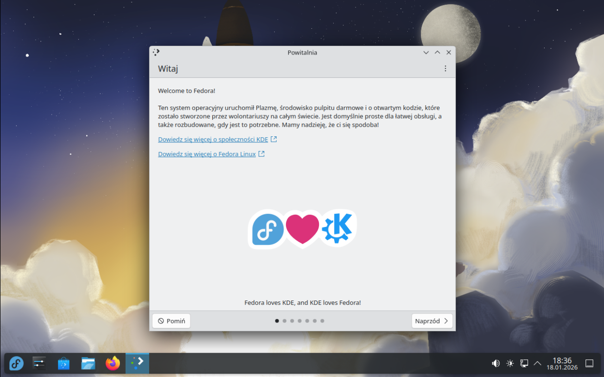The width and height of the screenshot is (604, 377).
Task: Open link Dowiedz się więcej o Fedora Linux
Action: tap(207, 154)
